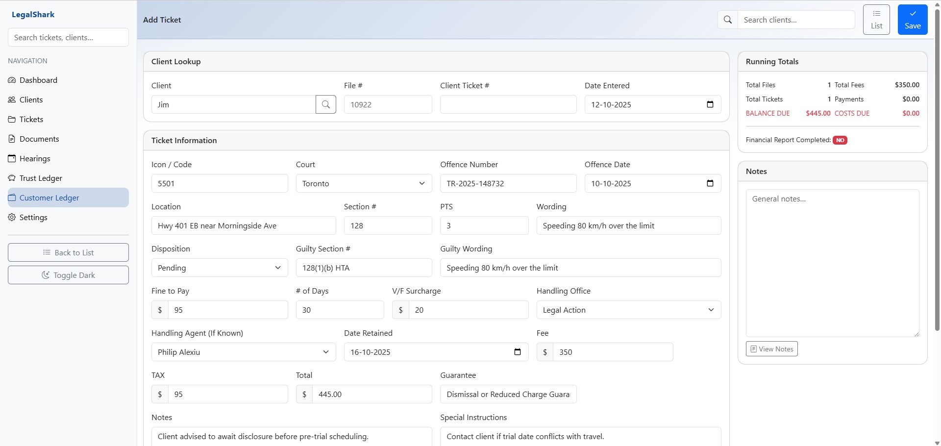Click the View Notes button

coord(771,349)
